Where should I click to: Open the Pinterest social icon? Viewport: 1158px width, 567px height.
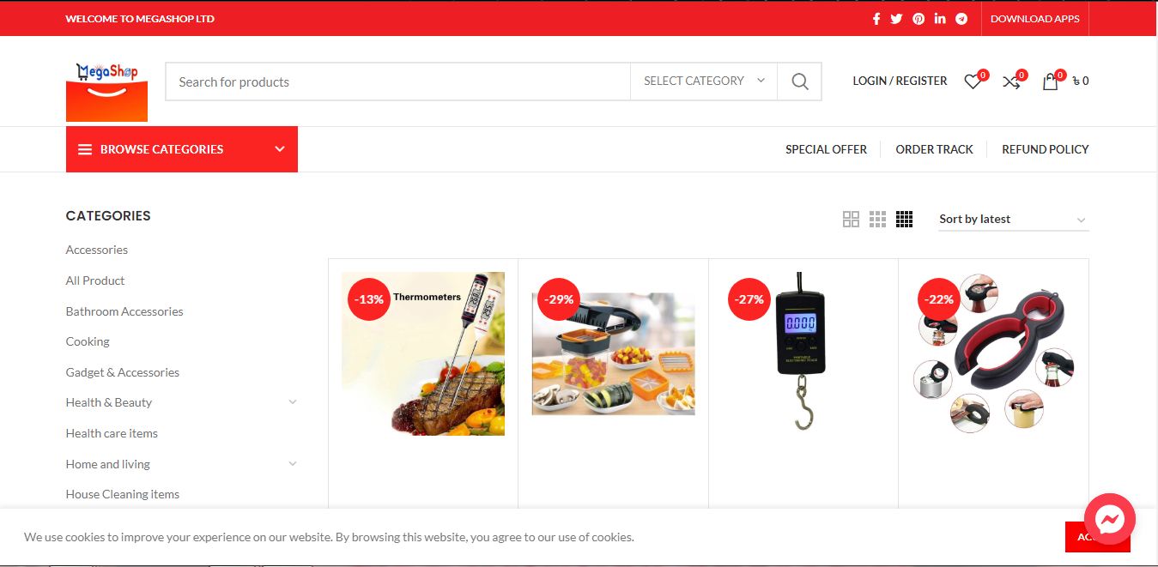(919, 19)
